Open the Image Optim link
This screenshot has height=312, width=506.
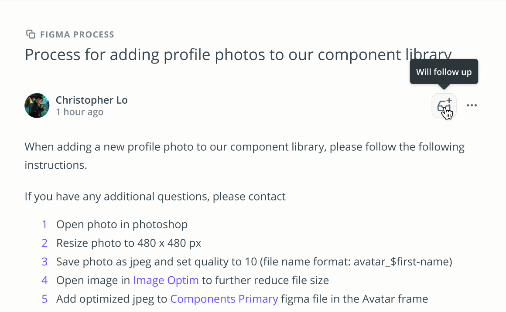point(166,280)
